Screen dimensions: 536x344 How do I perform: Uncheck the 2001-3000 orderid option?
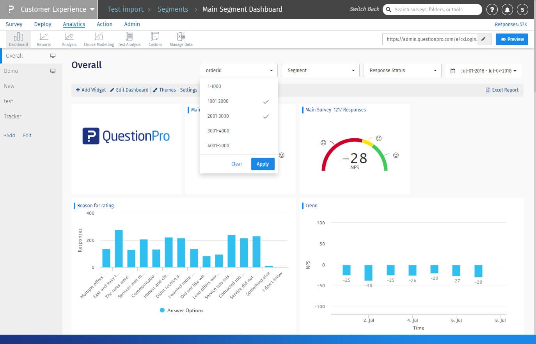[x=238, y=116]
